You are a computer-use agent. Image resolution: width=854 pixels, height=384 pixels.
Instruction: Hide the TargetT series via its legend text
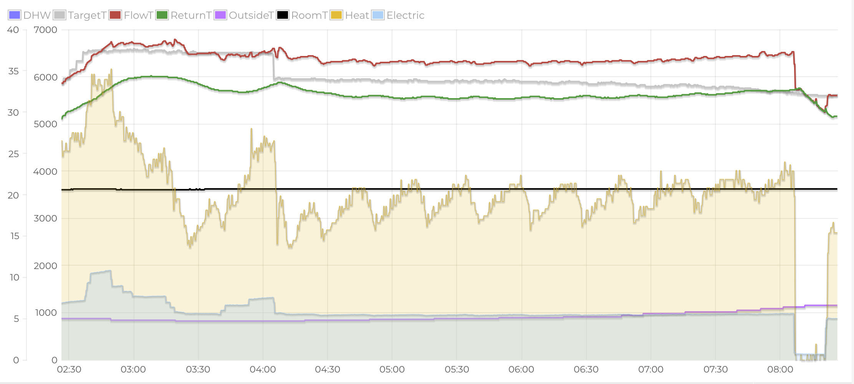[87, 15]
